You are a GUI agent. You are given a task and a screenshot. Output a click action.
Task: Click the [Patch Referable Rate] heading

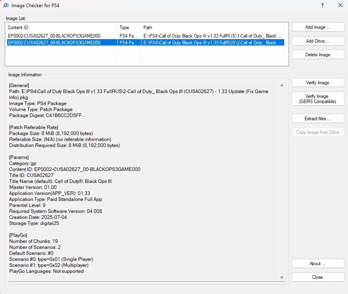click(x=34, y=127)
